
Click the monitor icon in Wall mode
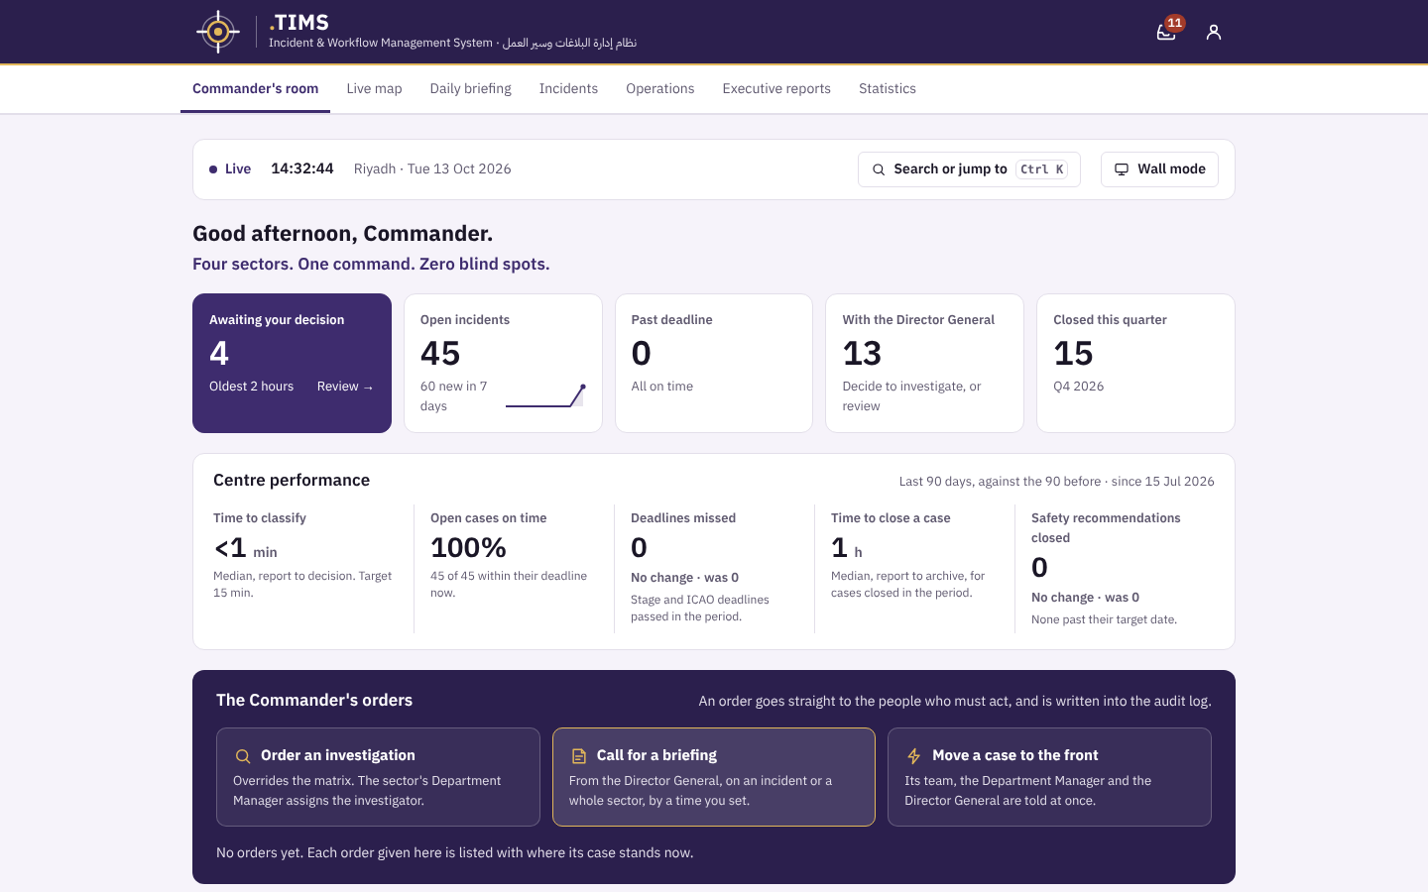click(x=1122, y=169)
